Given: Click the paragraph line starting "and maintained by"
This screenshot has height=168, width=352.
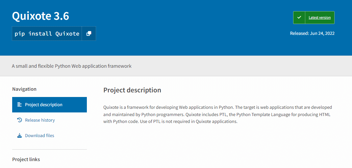Looking at the screenshot, I should (216, 114).
